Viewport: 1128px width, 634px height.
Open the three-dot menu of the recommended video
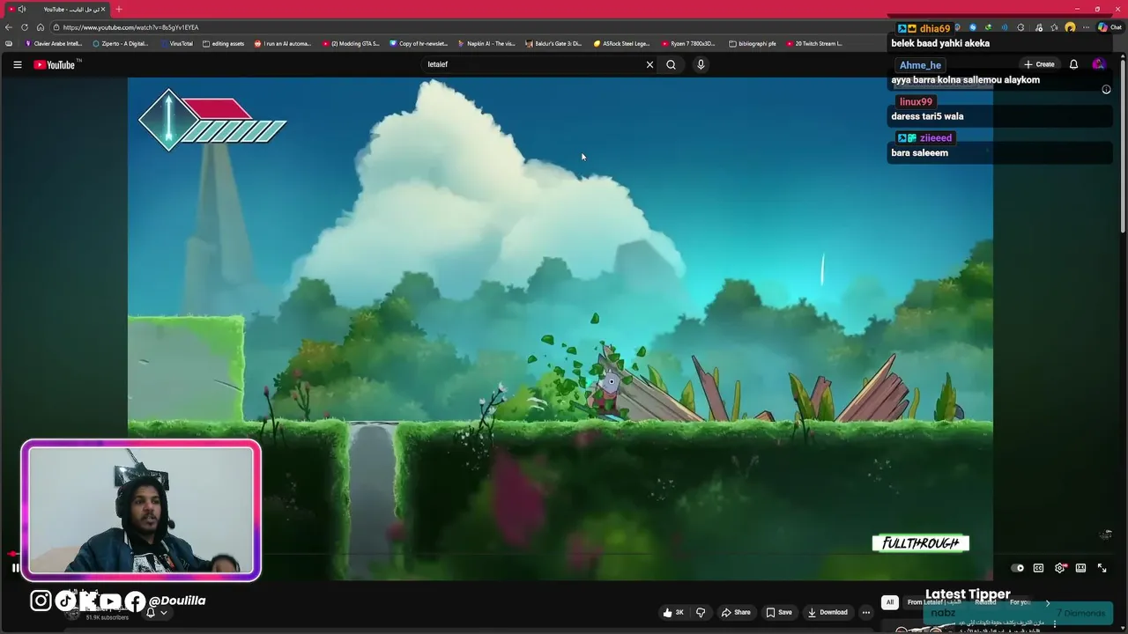point(1054,624)
